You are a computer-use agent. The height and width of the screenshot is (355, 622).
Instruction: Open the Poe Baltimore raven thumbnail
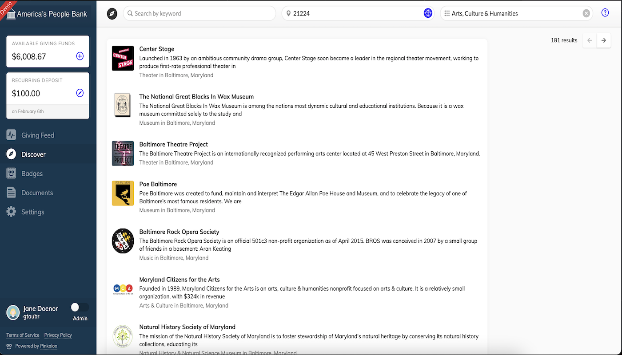(x=123, y=193)
